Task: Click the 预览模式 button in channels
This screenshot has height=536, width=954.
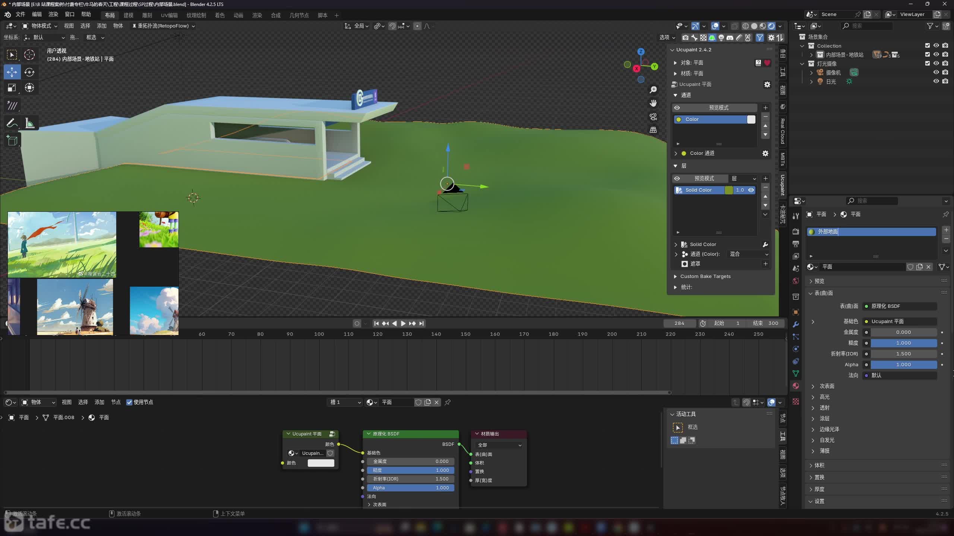Action: (718, 108)
